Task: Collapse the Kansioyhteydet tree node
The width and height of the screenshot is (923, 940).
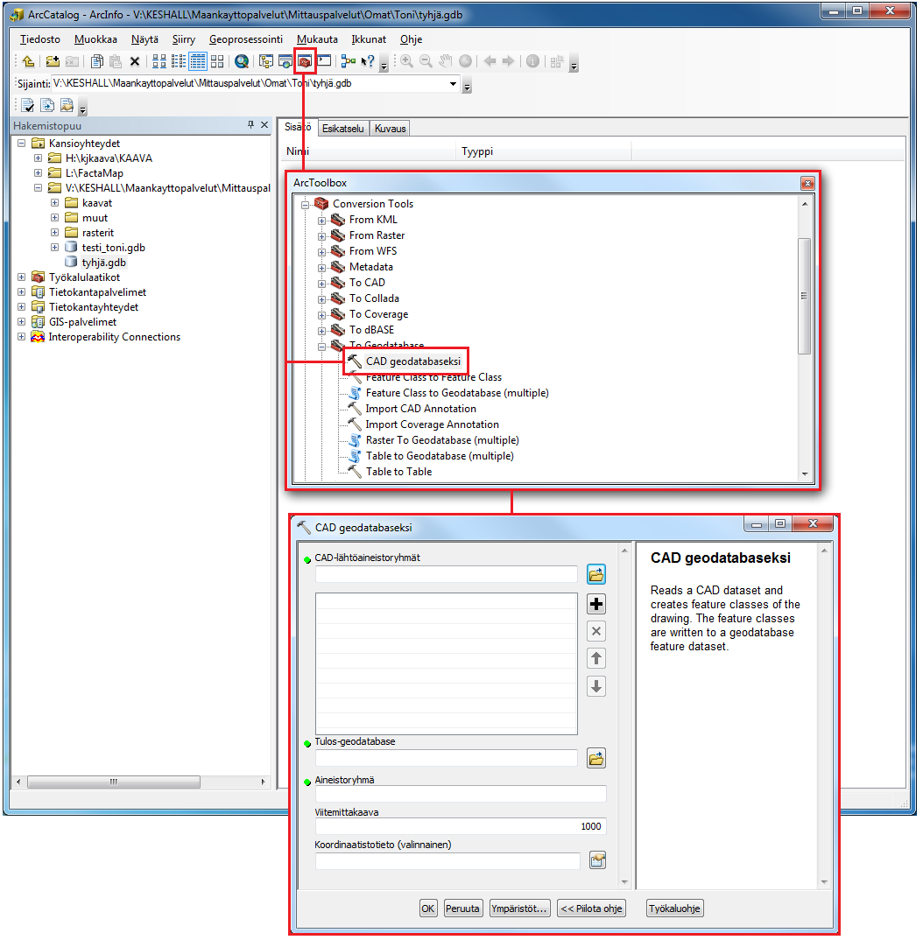Action: point(22,144)
